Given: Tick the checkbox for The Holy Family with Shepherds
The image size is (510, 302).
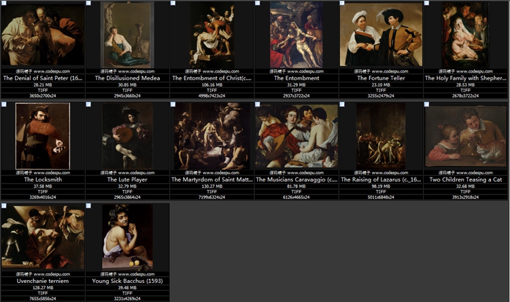Looking at the screenshot, I should click(427, 3).
